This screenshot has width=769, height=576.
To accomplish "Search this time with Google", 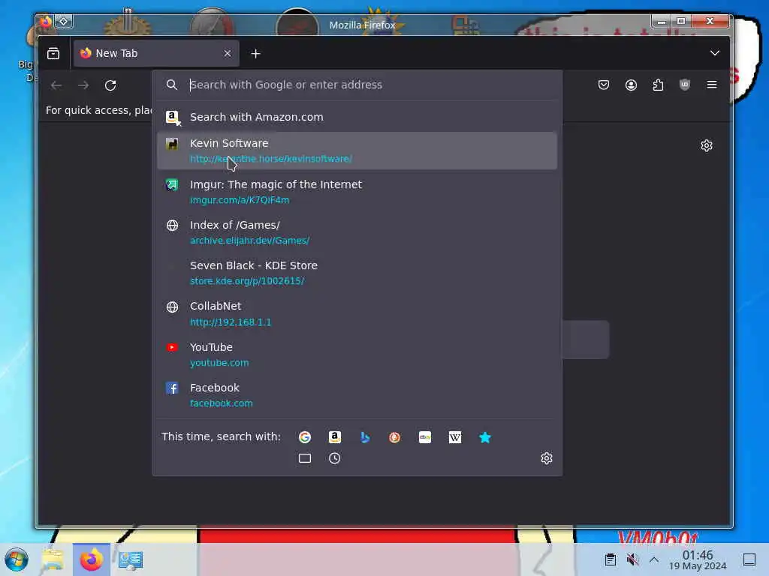I will pyautogui.click(x=305, y=437).
